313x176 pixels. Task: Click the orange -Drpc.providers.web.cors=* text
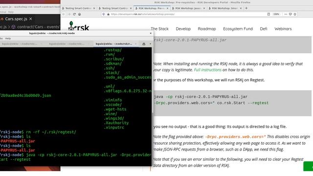235,137
